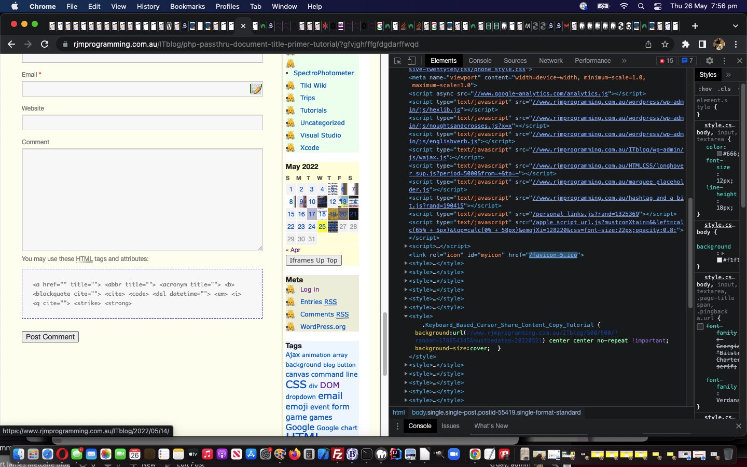The height and width of the screenshot is (467, 747).
Task: Show more DevTools tabs chevron
Action: [624, 61]
